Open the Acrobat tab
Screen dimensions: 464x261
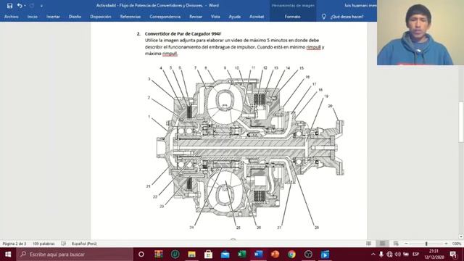click(257, 17)
